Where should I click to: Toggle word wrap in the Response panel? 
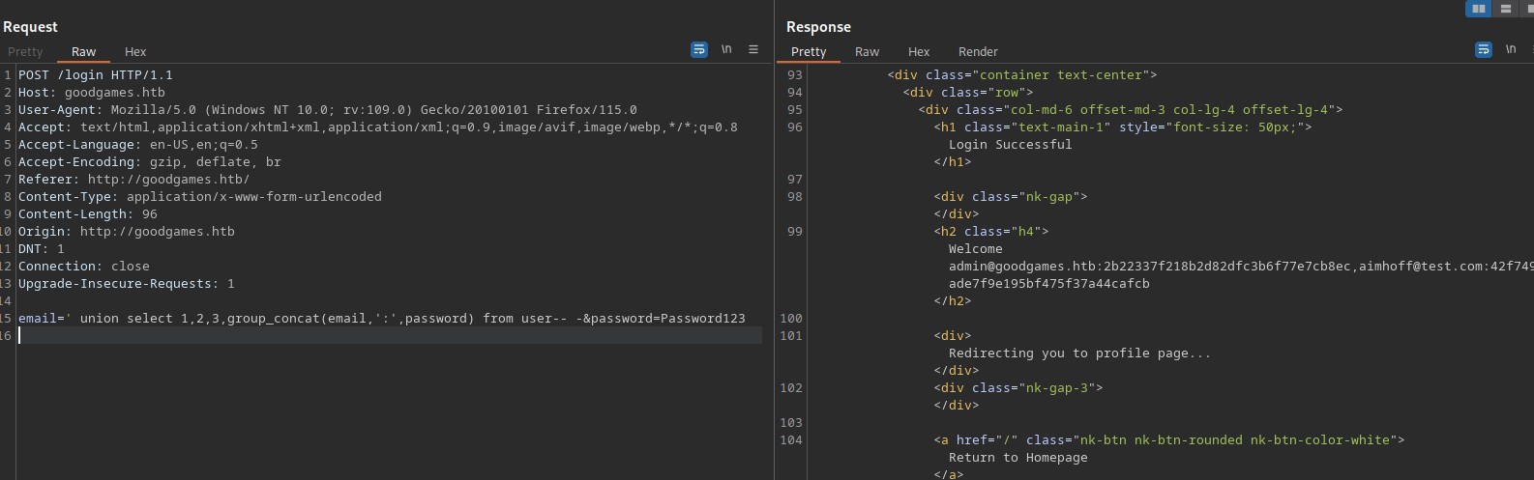pos(1484,49)
